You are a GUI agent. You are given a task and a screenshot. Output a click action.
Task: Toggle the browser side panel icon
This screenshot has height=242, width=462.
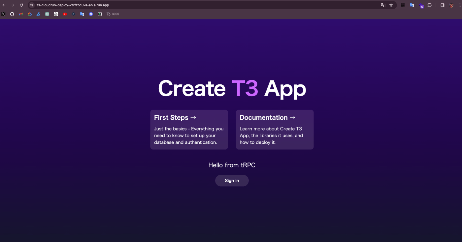[x=443, y=5]
